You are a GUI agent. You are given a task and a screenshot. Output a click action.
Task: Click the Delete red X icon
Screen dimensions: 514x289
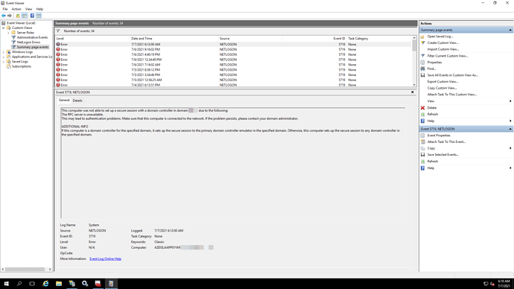[x=422, y=108]
